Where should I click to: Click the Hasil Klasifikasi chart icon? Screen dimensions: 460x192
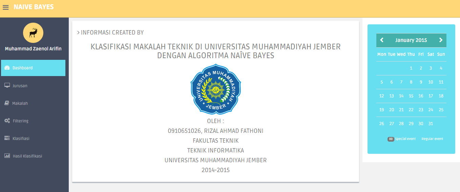tap(7, 156)
